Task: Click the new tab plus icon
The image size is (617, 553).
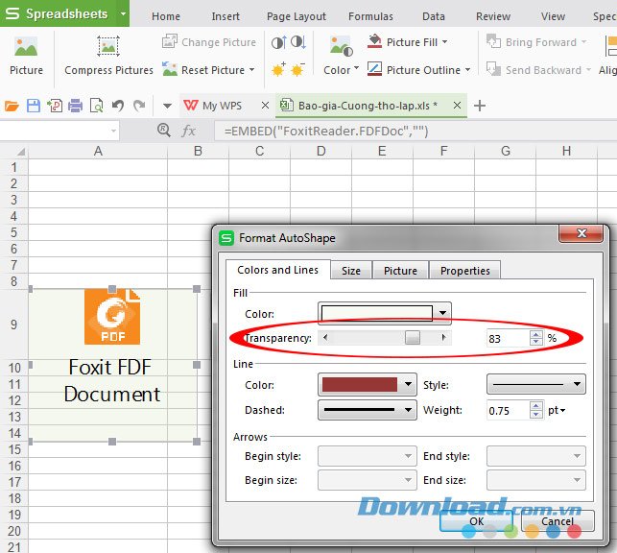Action: (x=479, y=106)
